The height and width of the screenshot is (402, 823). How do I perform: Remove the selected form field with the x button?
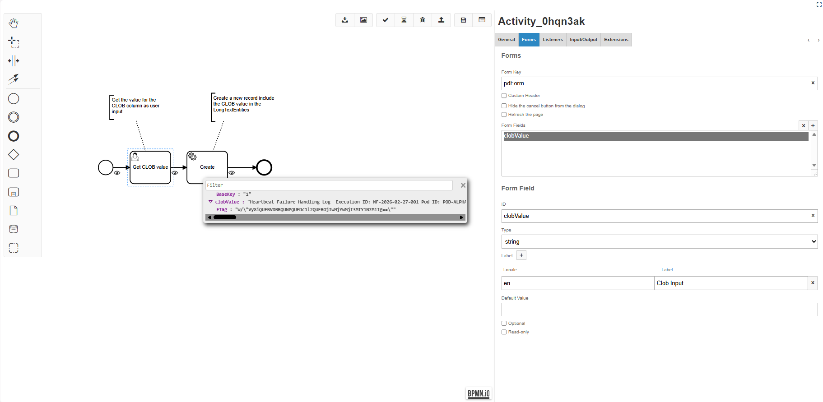coord(804,126)
